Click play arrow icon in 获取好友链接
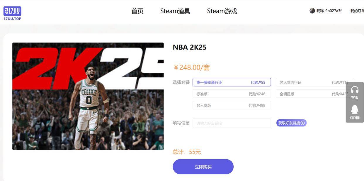Viewport: 364px width, 181px height. (303, 123)
